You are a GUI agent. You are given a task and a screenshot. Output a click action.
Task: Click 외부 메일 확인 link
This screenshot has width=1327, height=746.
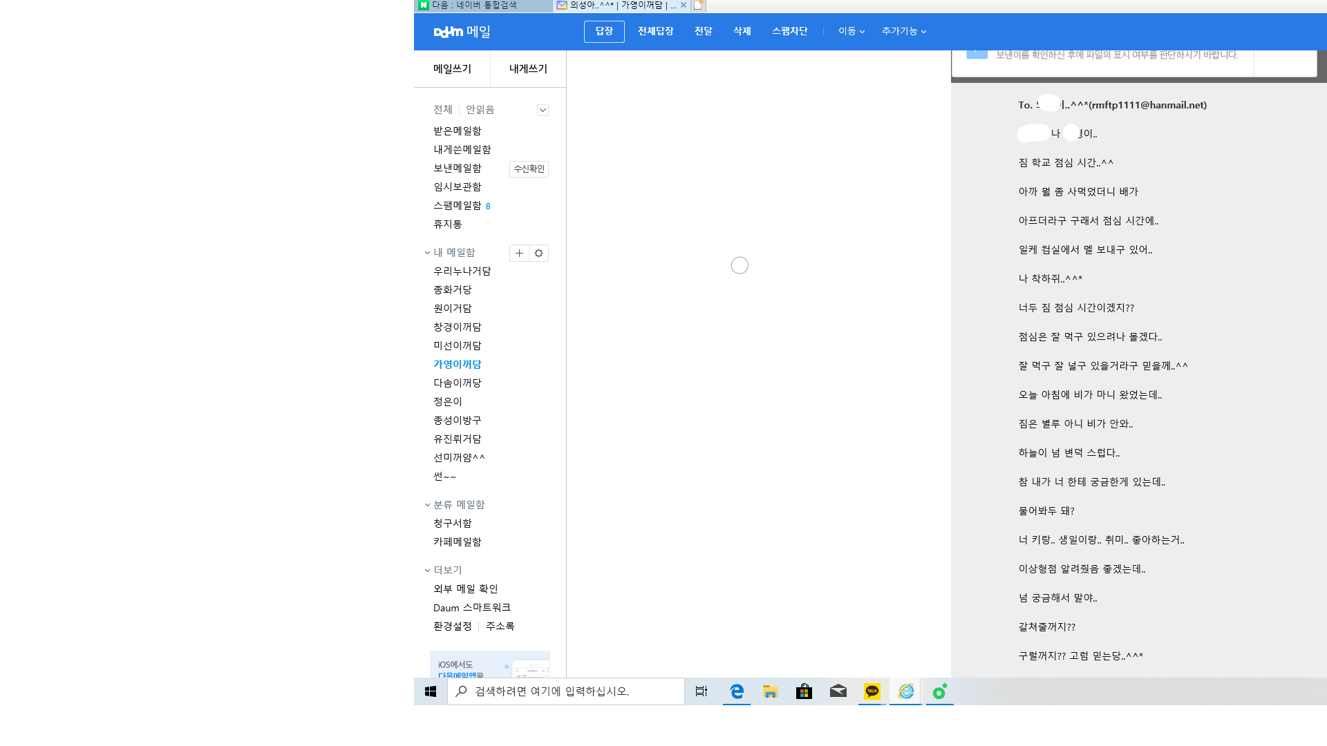click(x=466, y=589)
